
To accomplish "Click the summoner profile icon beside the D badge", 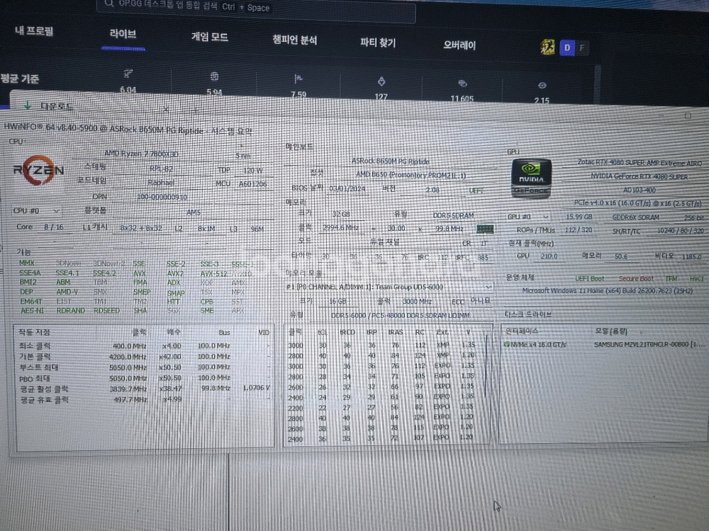I will pyautogui.click(x=546, y=46).
